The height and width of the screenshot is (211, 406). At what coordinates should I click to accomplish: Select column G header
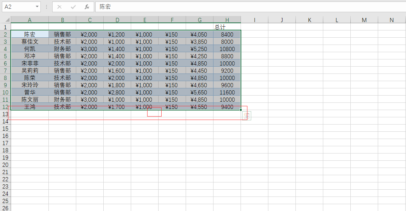[200, 20]
